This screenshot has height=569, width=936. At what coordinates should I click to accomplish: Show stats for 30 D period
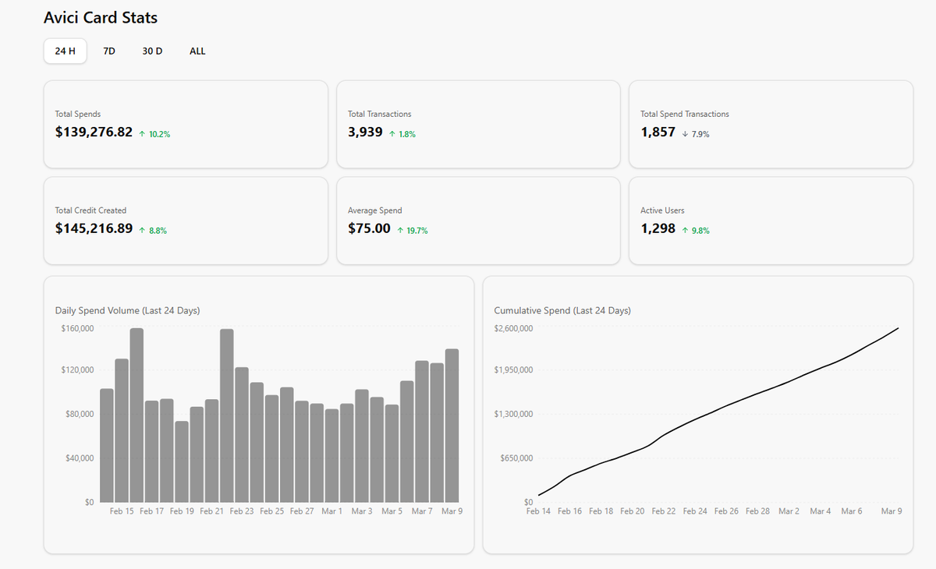152,51
